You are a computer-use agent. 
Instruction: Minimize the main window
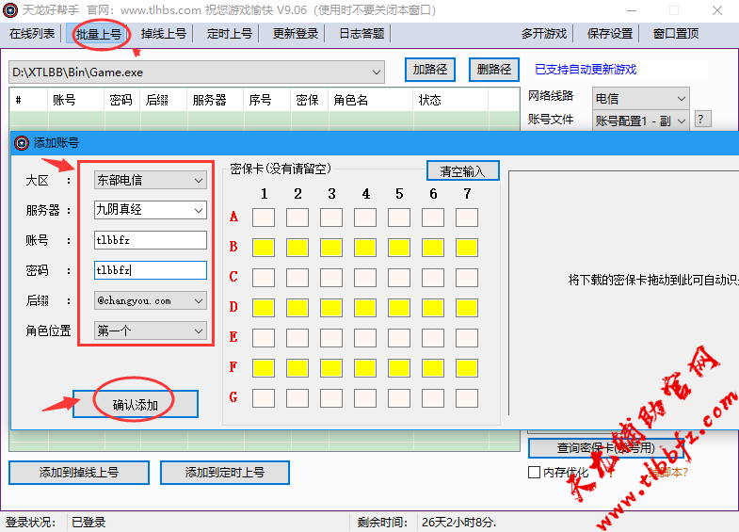pyautogui.click(x=632, y=10)
